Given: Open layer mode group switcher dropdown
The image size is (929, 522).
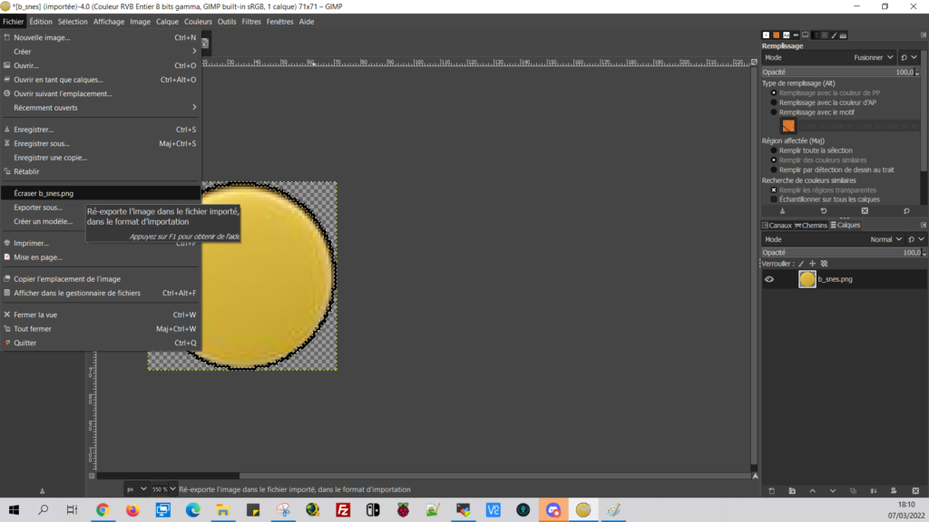Looking at the screenshot, I should [916, 239].
